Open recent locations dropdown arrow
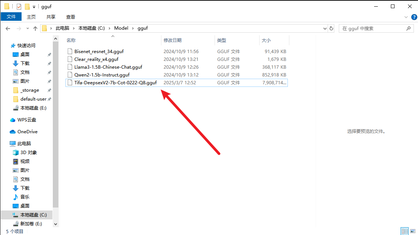 tap(27, 28)
